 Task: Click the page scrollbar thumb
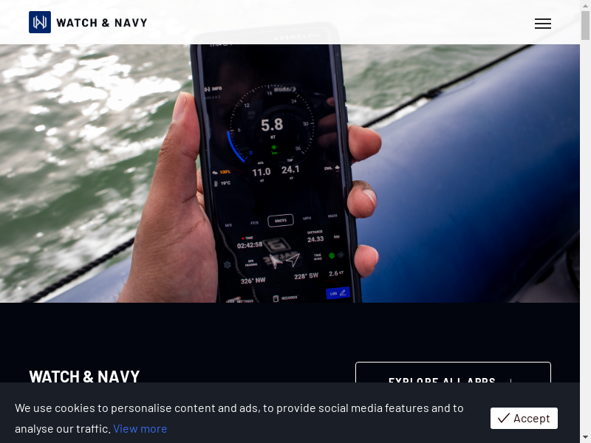[585, 25]
